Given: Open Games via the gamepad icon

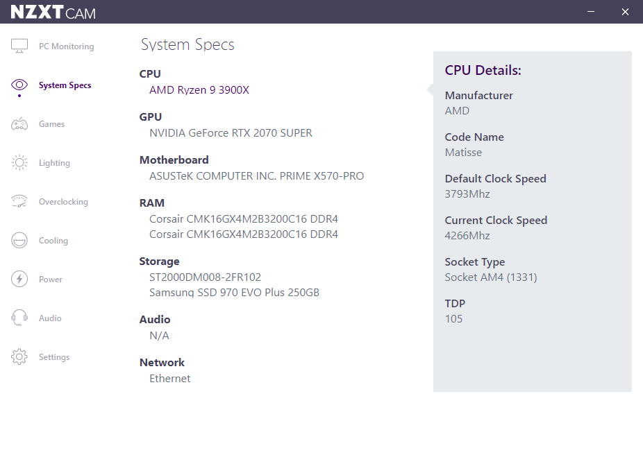Looking at the screenshot, I should 19,124.
